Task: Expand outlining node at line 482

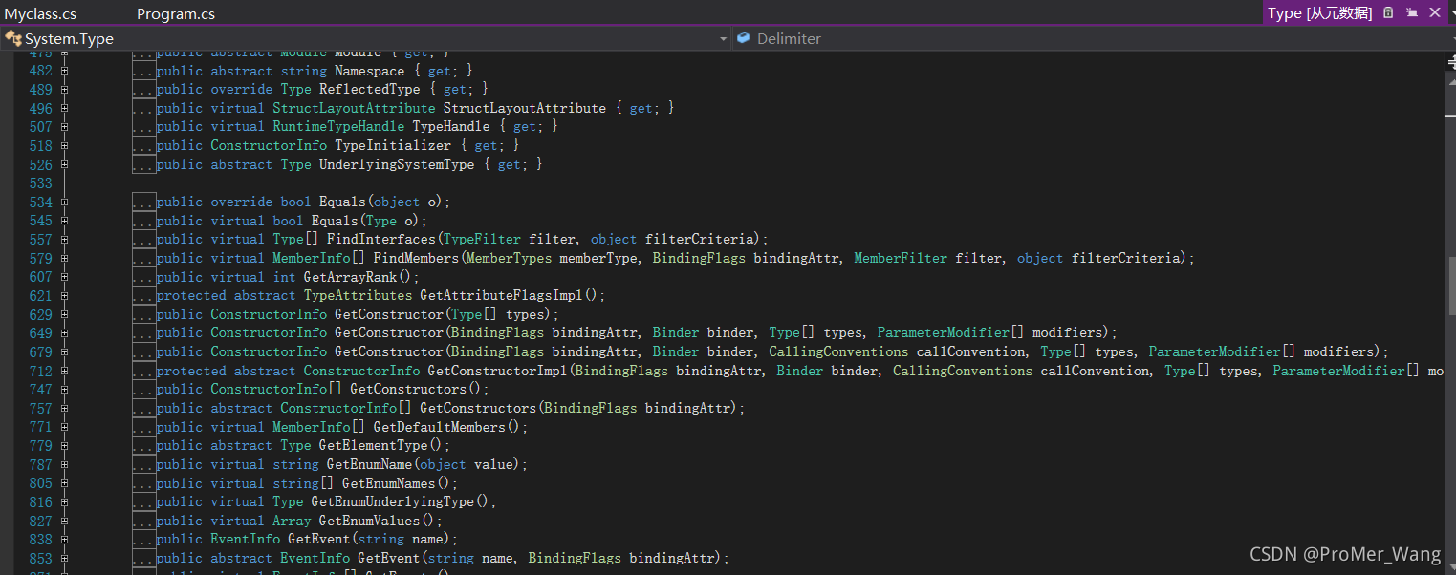Action: [x=64, y=71]
